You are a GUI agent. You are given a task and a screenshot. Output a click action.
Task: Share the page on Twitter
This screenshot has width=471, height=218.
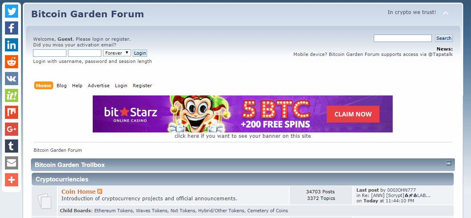[x=12, y=11]
